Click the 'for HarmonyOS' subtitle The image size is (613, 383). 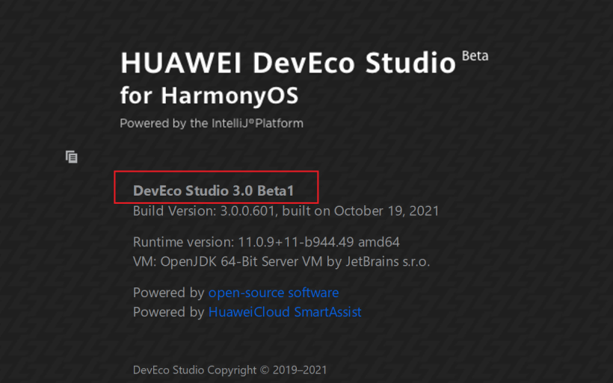click(x=209, y=96)
